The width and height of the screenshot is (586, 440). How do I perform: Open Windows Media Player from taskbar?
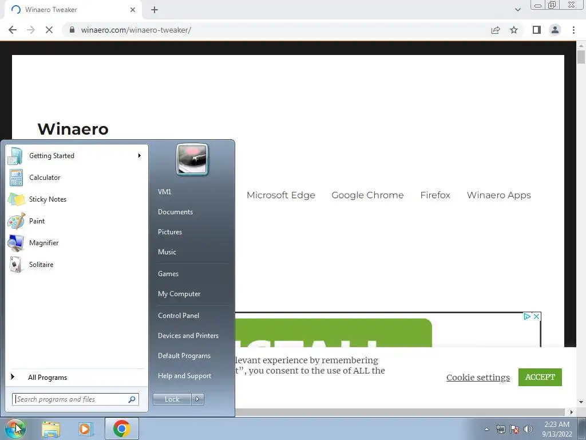(85, 429)
